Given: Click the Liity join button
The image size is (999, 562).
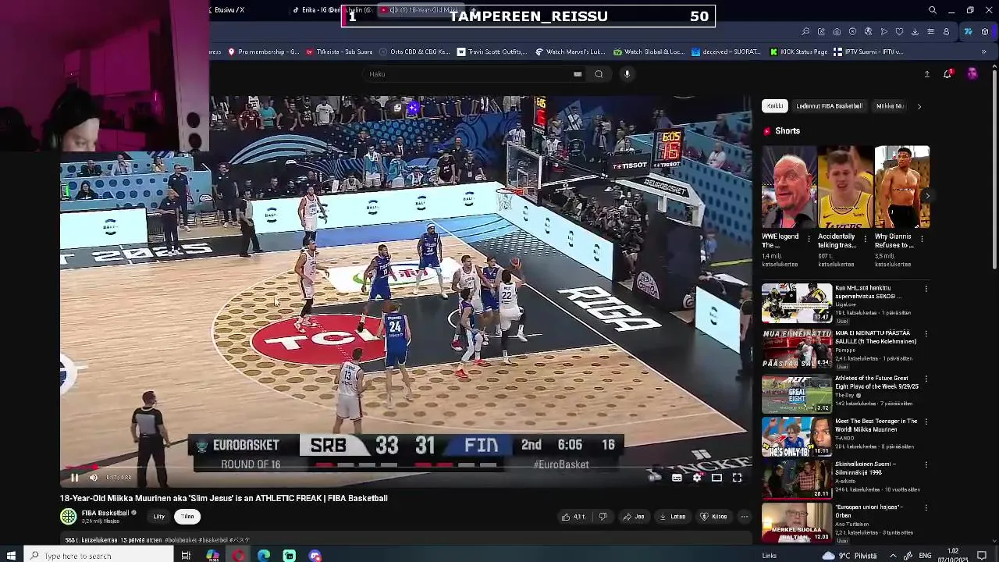Looking at the screenshot, I should click(x=159, y=516).
